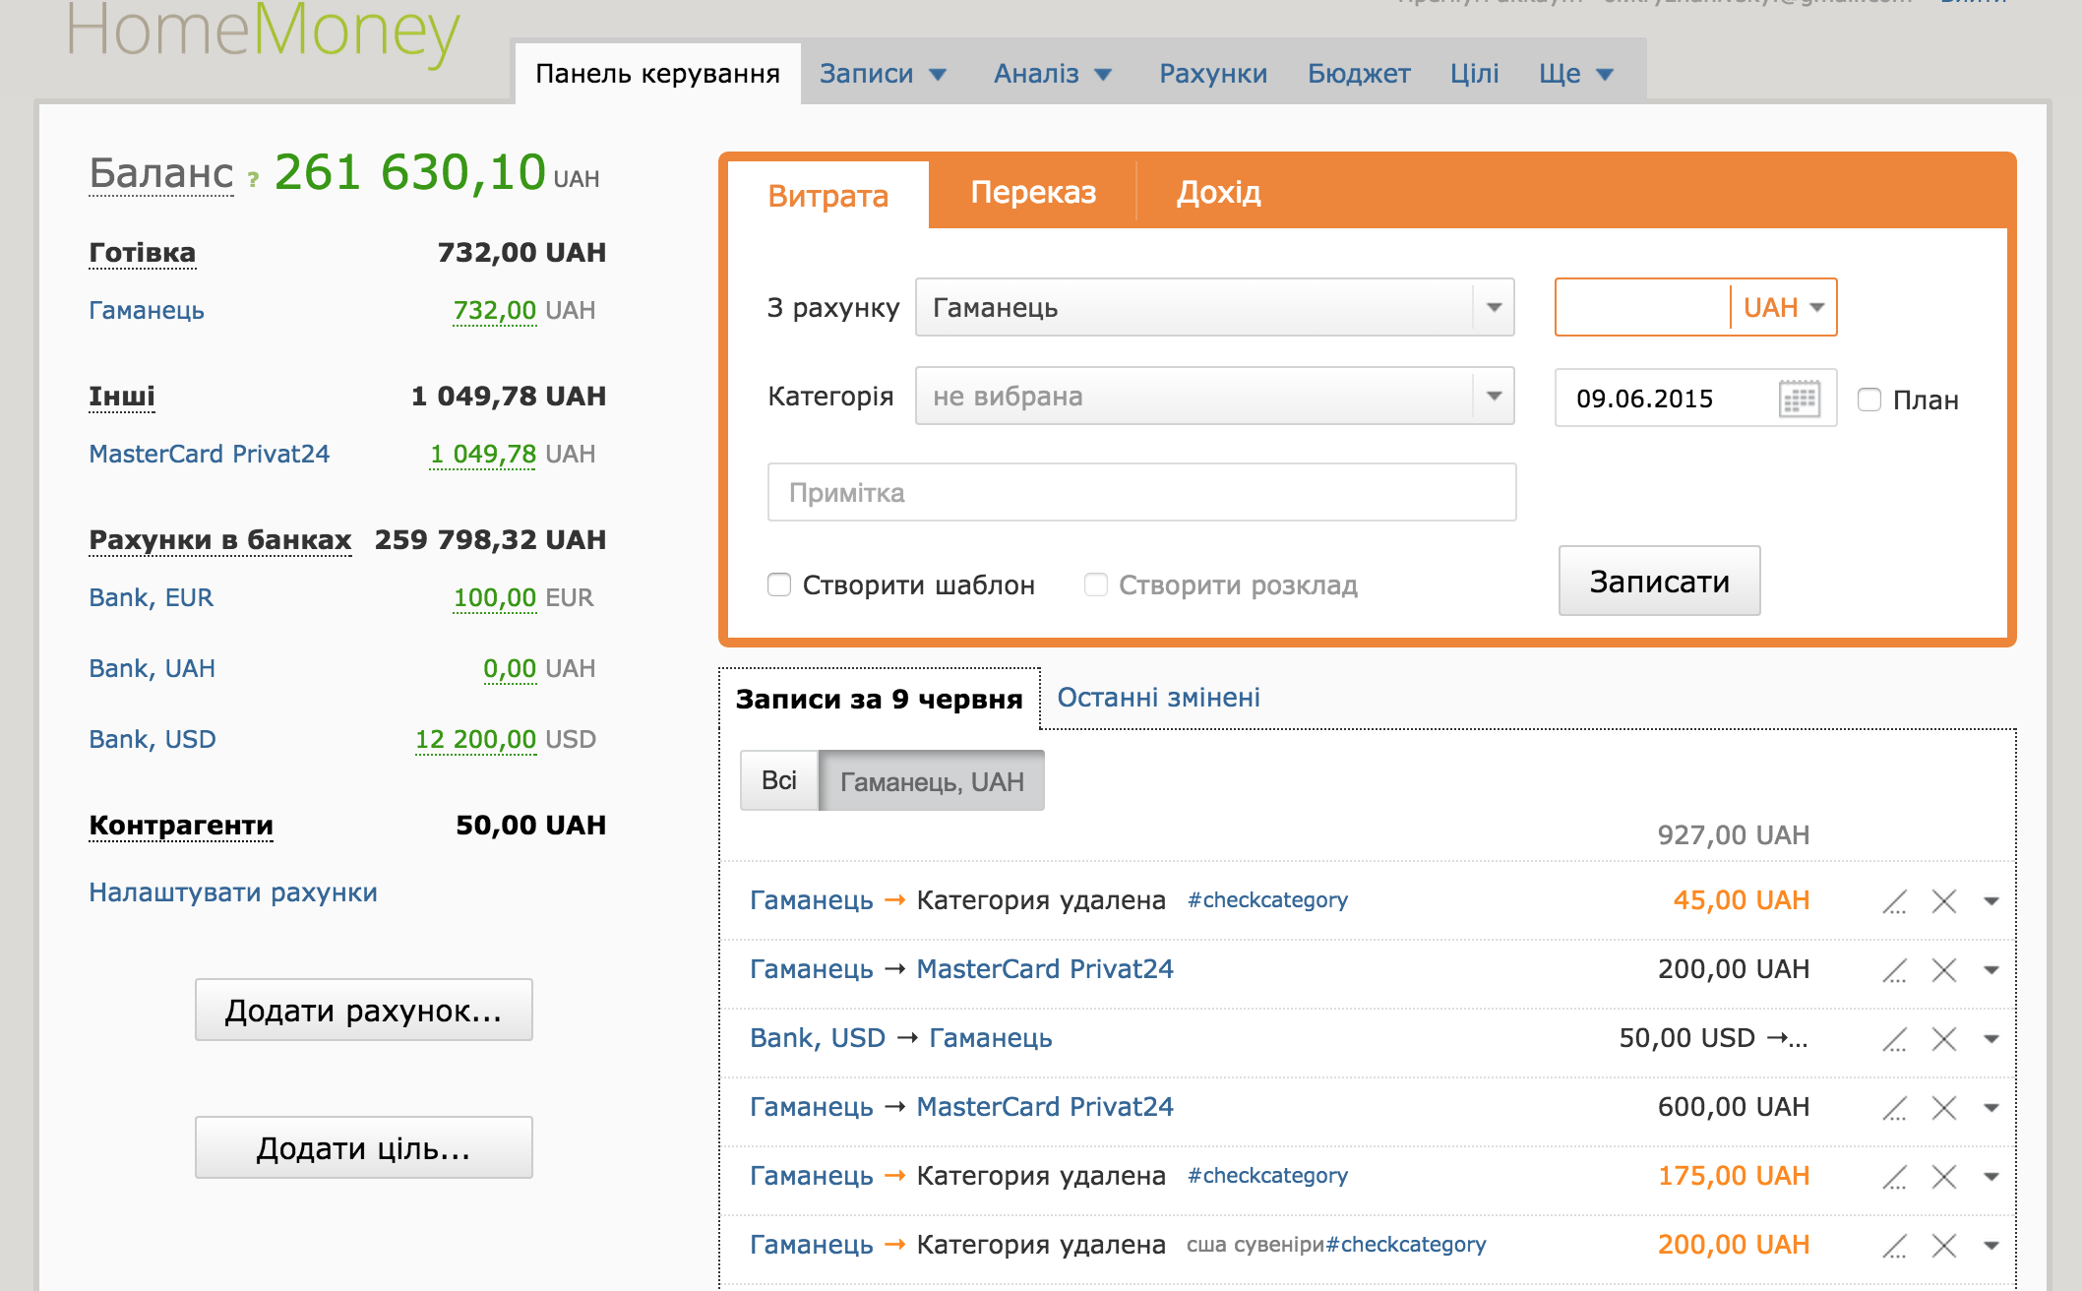Screen dimensions: 2082x1291
Task: Open the Ще menu
Action: pos(1576,74)
